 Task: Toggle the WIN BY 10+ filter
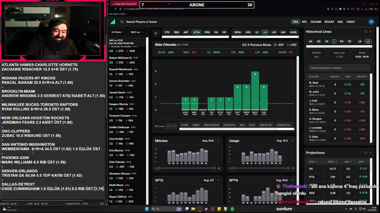[x=266, y=125]
